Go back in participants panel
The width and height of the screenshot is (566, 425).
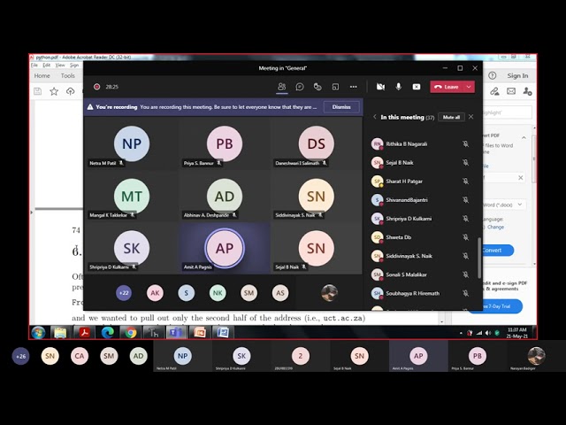coord(375,117)
